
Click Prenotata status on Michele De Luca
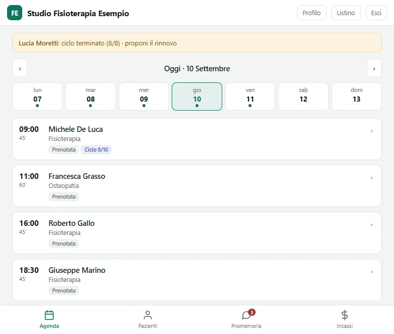click(64, 150)
